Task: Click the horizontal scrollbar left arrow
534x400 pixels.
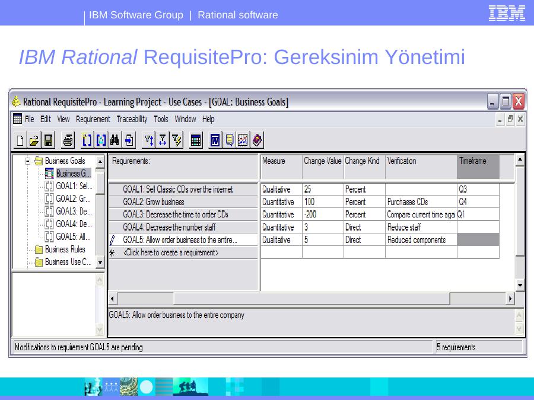Action: coord(113,299)
